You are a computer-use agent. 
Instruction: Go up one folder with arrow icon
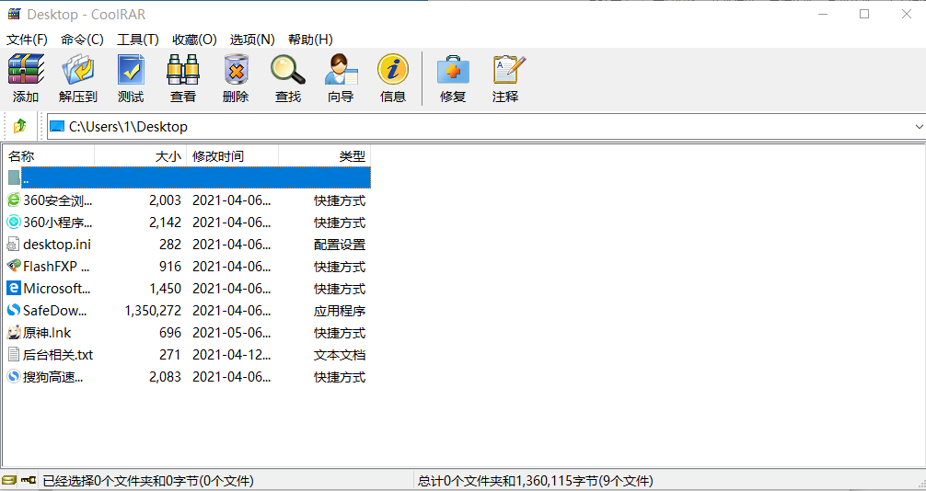(x=20, y=126)
